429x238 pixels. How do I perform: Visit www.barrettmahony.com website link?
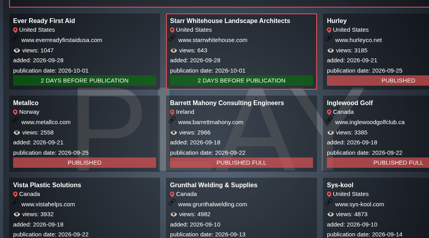pyautogui.click(x=211, y=122)
